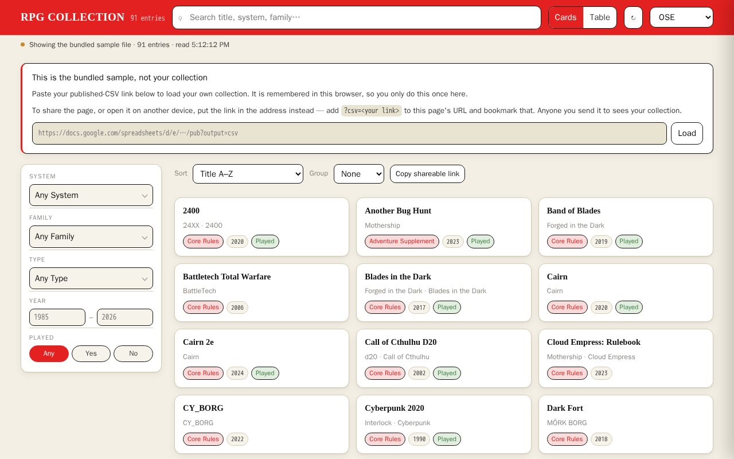Select the Any played filter
734x459 pixels.
pyautogui.click(x=49, y=353)
